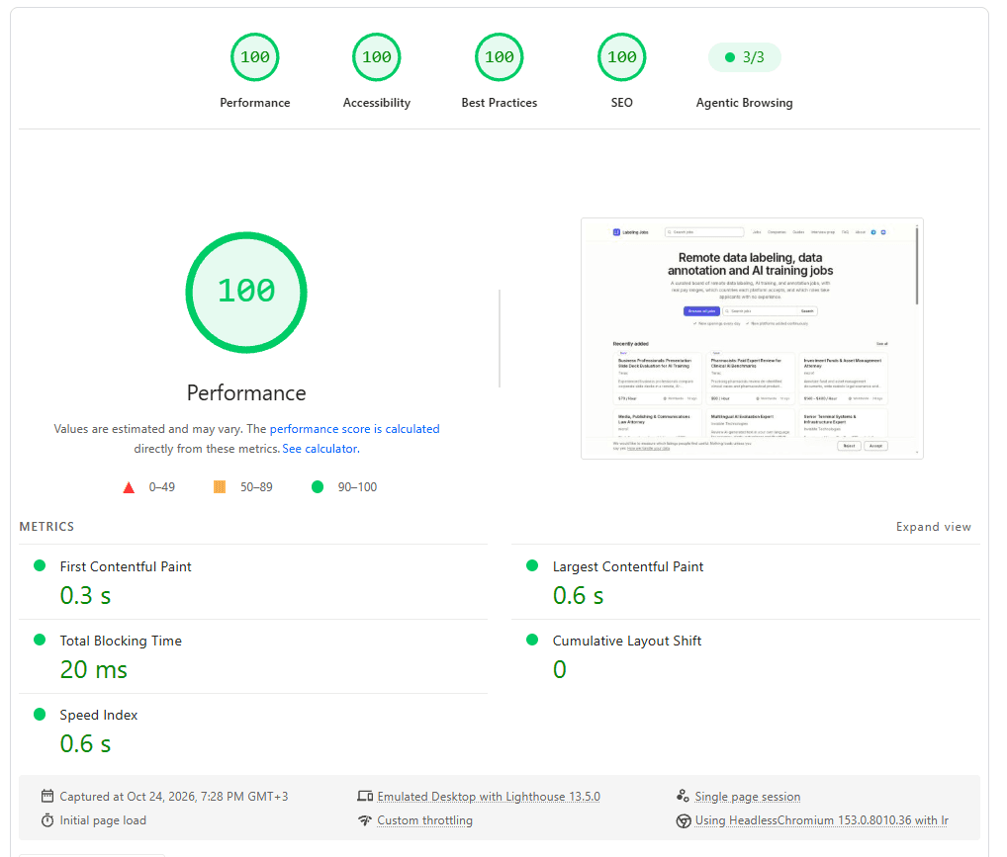
Task: Open the SEO score gauge
Action: point(621,57)
